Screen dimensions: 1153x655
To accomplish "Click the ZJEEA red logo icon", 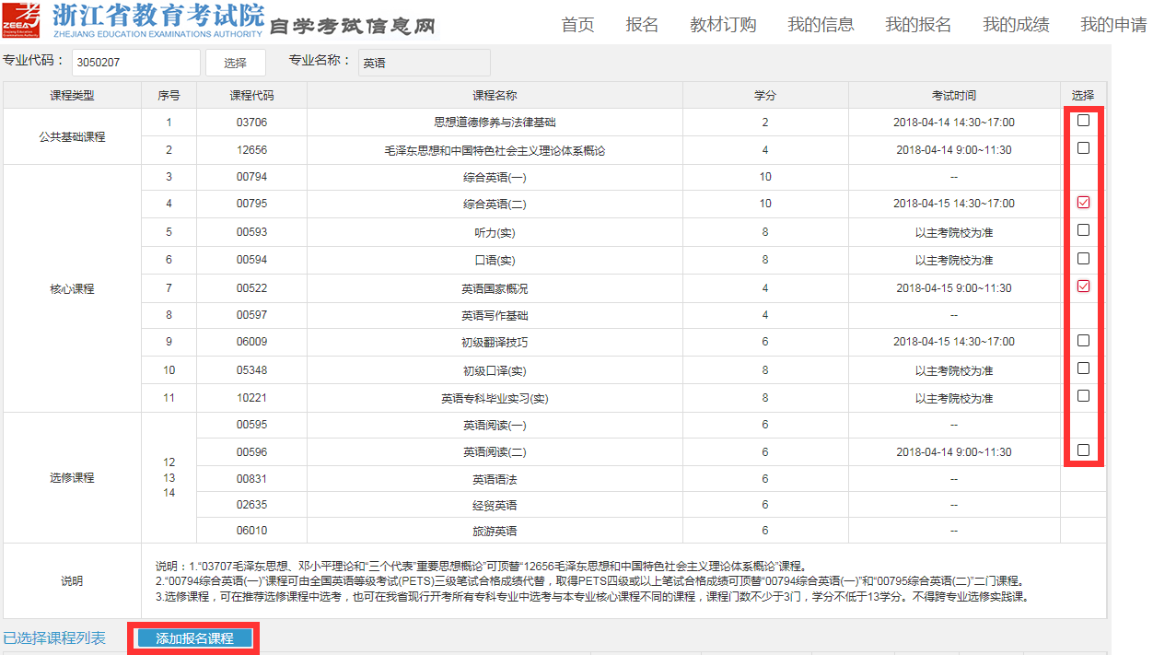I will (x=22, y=20).
